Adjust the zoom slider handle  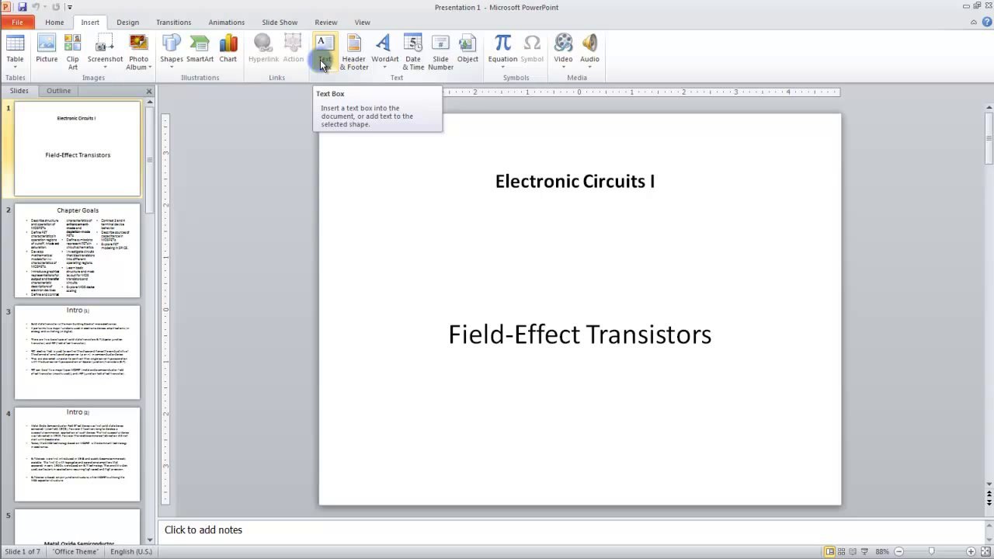[x=931, y=551]
